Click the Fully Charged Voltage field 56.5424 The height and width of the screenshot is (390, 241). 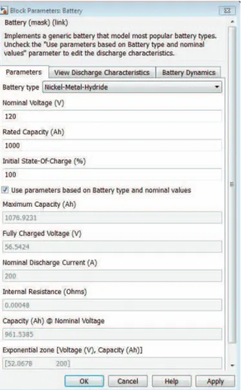[112, 247]
